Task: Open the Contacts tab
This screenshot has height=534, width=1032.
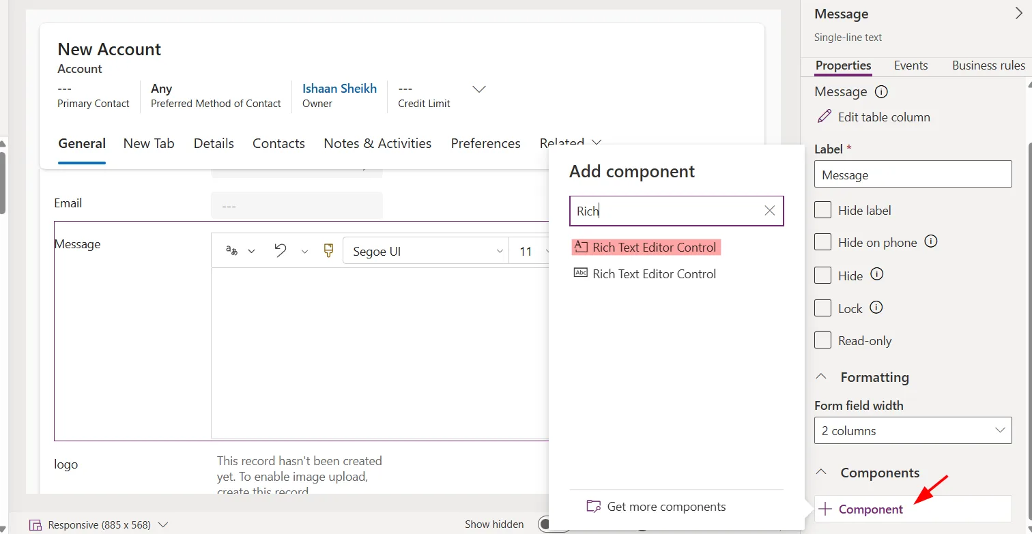Action: coord(278,143)
